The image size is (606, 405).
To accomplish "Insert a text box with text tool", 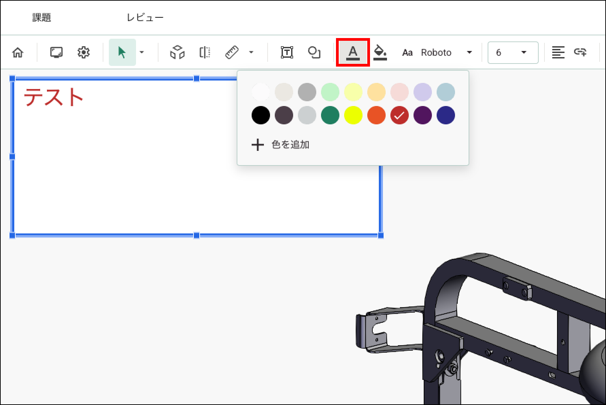I will click(287, 52).
